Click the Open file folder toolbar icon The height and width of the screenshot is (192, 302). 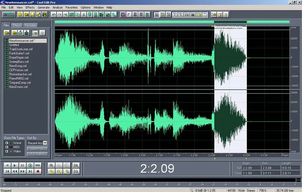click(26, 15)
